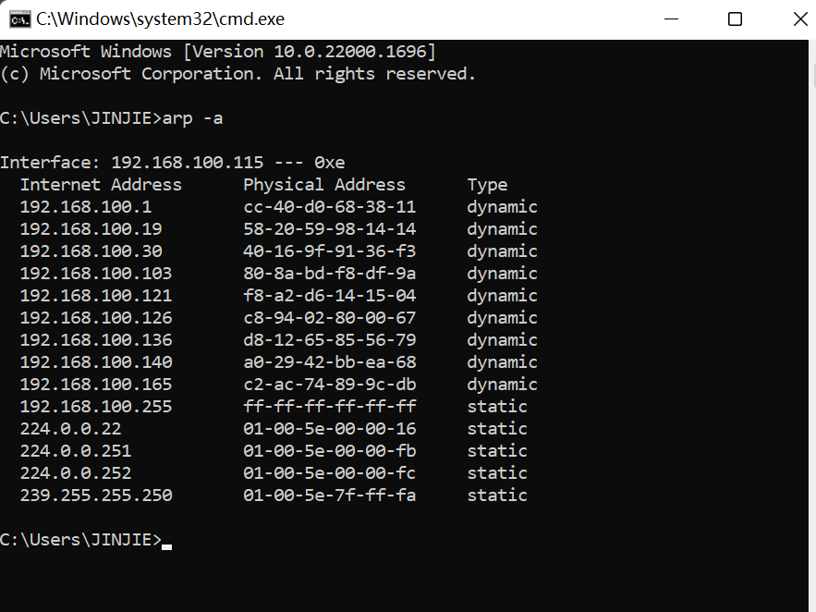This screenshot has height=612, width=816.
Task: Click the Physical Address column header
Action: click(x=324, y=185)
